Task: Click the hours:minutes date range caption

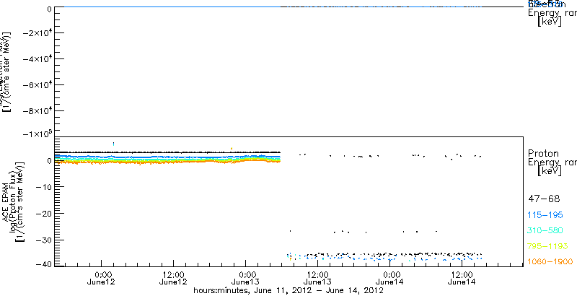Action: (289, 291)
